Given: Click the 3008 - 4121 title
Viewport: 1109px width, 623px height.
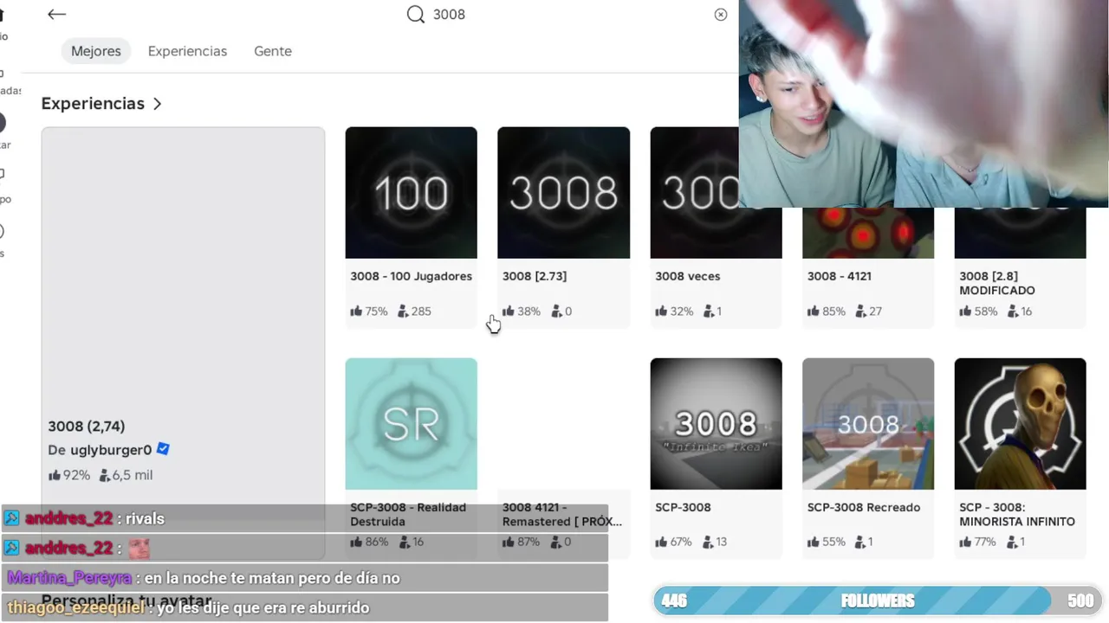Looking at the screenshot, I should pyautogui.click(x=840, y=276).
